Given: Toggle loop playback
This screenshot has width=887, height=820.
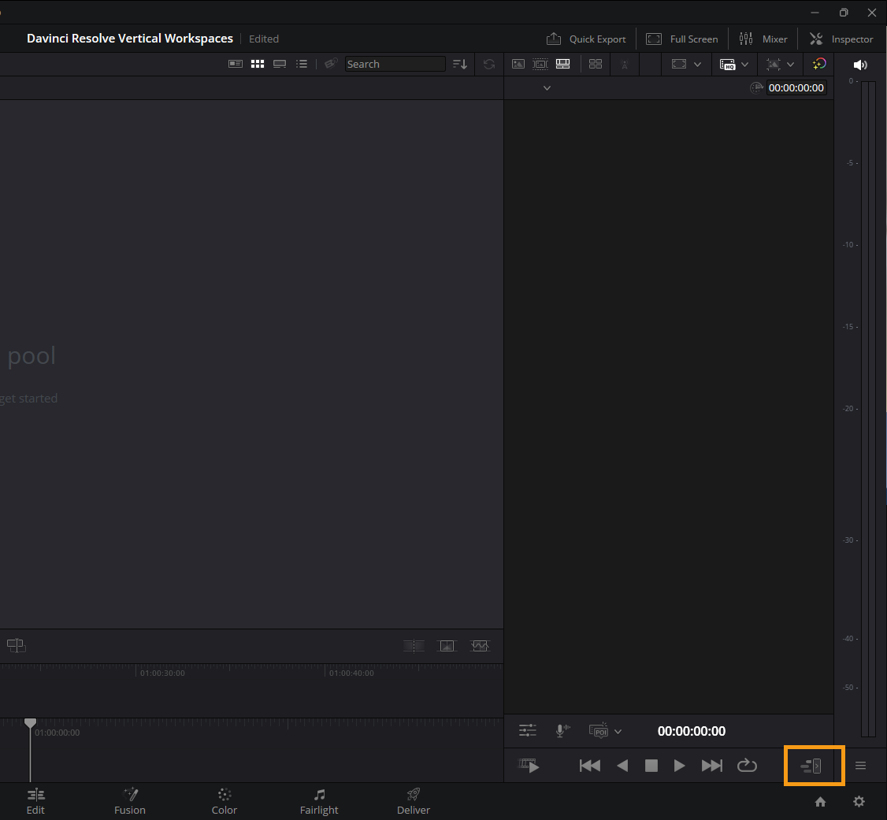Looking at the screenshot, I should click(x=748, y=766).
